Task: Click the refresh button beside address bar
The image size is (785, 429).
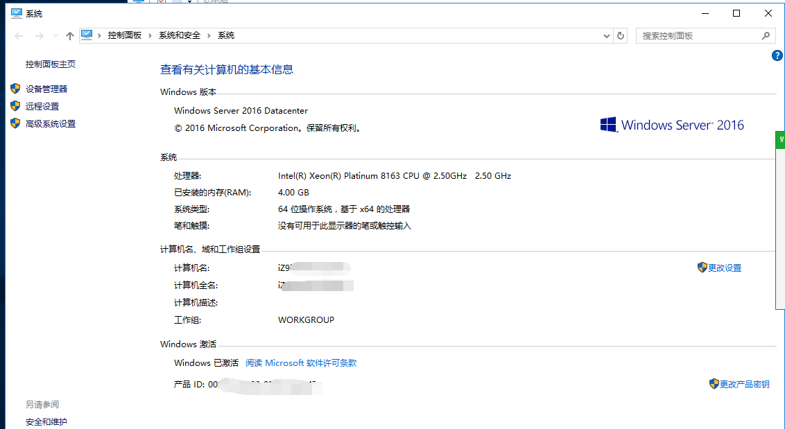Action: pos(621,35)
